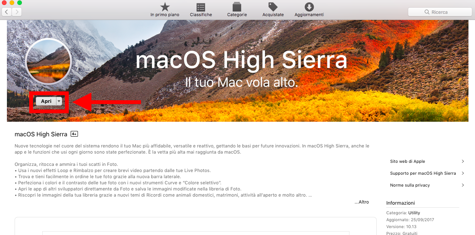Expand the dropdown arrow beside Apri
Screen dimensions: 475x235
click(59, 101)
